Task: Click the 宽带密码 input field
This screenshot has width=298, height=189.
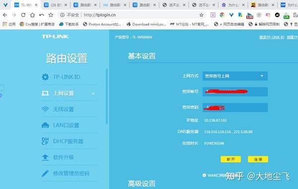Action: tap(235, 108)
